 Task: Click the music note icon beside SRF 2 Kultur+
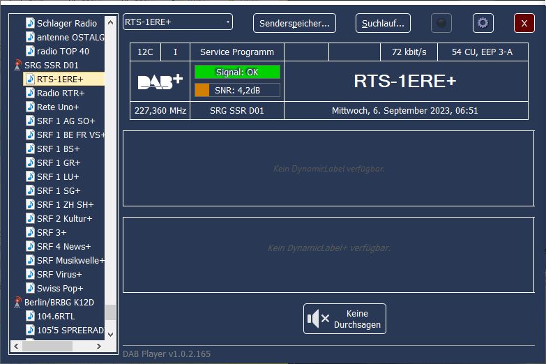coord(30,218)
